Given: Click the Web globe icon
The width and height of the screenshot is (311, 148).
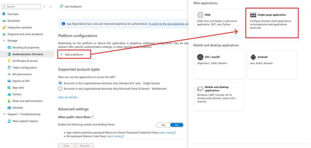Looking at the screenshot, I should coord(200,15).
